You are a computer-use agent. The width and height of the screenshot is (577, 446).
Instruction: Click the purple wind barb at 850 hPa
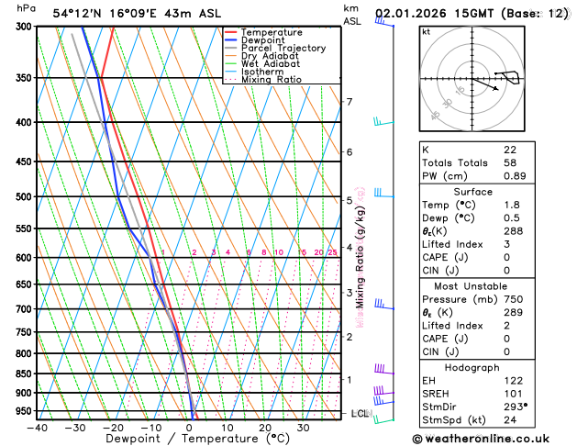384,369
